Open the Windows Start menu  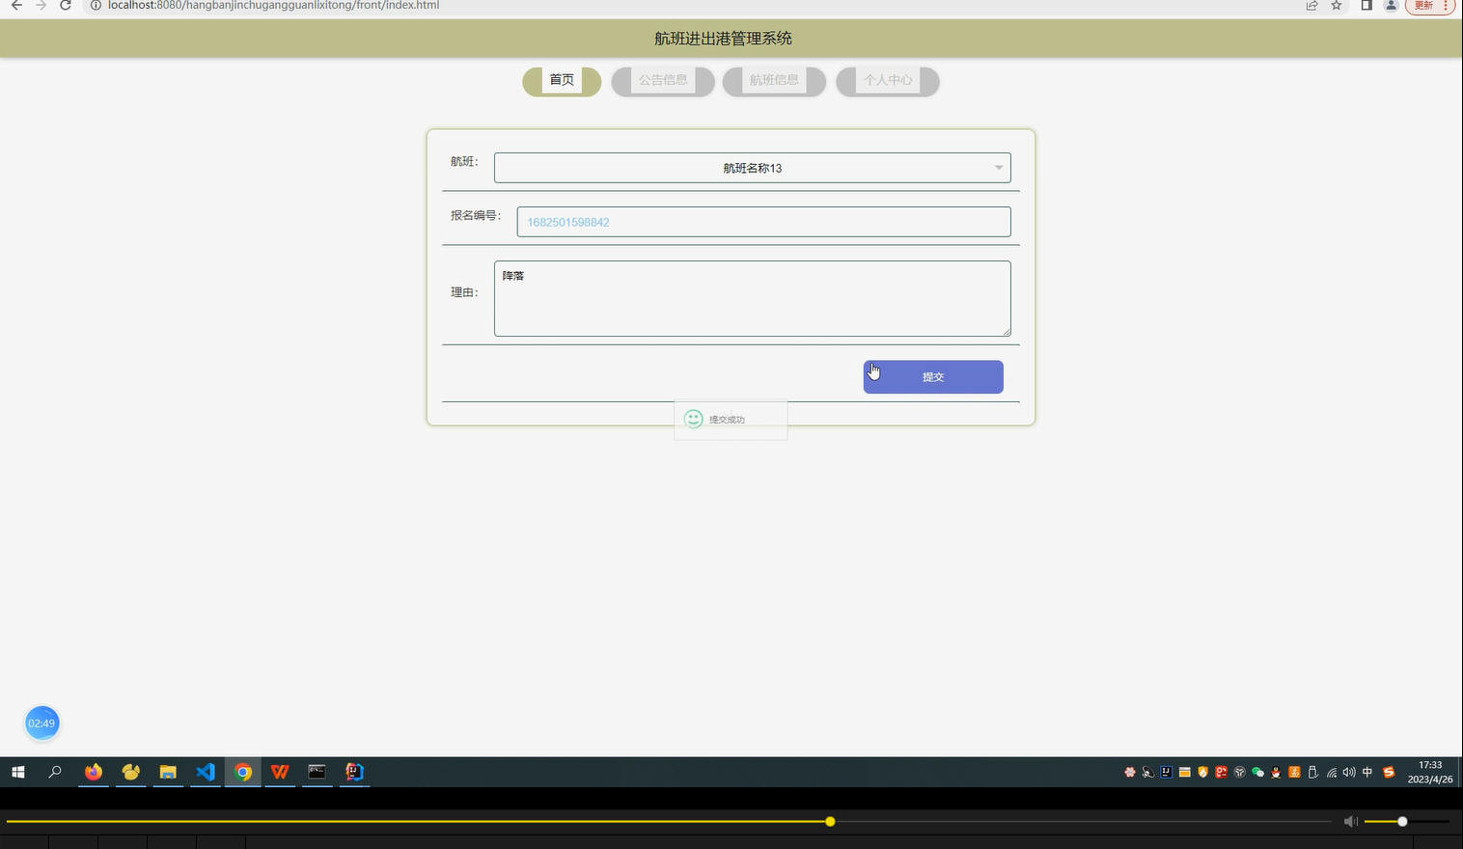coord(17,772)
